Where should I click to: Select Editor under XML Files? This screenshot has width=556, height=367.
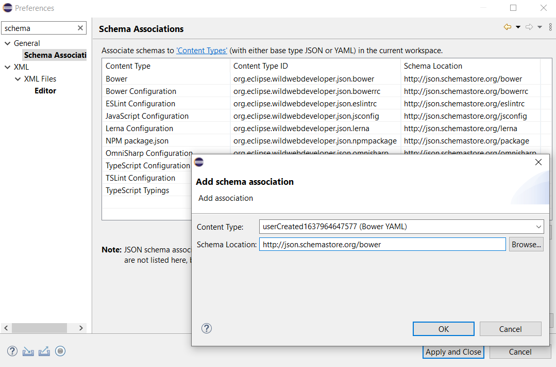click(x=45, y=91)
